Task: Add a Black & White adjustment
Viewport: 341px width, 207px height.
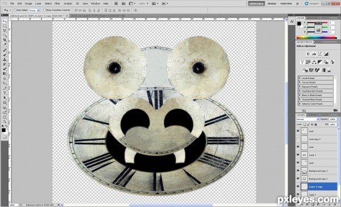Action: click(320, 62)
